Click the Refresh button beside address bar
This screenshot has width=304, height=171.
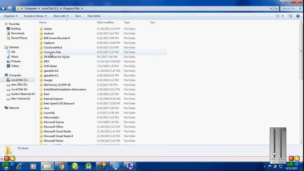pos(276,9)
